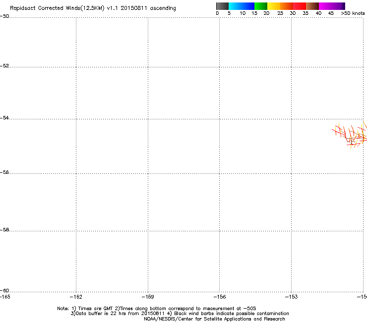Click the latitude axis label '-52'

4,66
